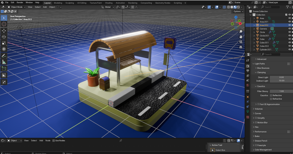Open the Render menu
293x154 pixels.
(x=20, y=2)
